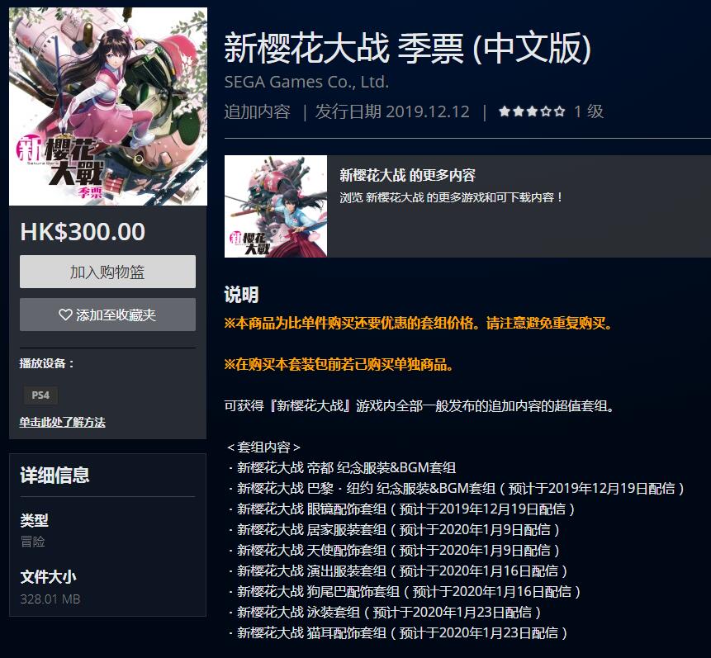The width and height of the screenshot is (711, 658).
Task: Click the third rating star
Action: 532,111
